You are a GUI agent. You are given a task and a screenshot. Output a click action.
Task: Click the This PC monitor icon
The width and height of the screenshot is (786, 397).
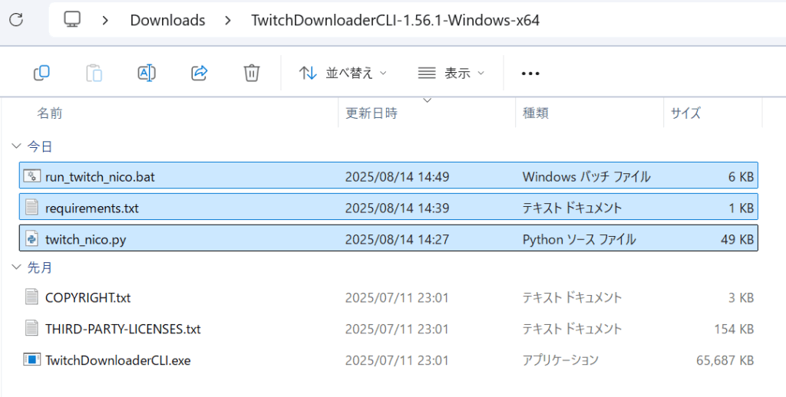73,20
